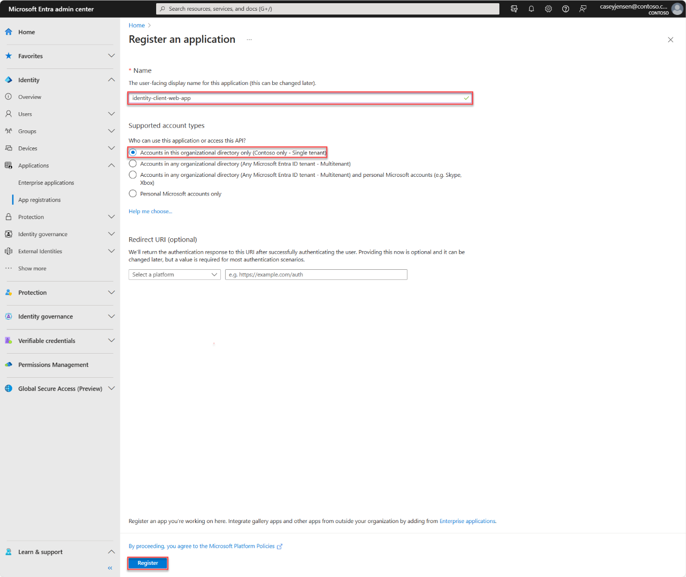Expand the Users section in sidebar
The height and width of the screenshot is (577, 686).
point(111,114)
